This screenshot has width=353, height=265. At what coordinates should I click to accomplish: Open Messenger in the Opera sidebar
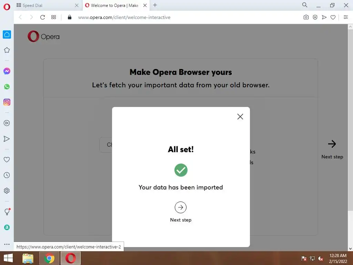(x=7, y=71)
